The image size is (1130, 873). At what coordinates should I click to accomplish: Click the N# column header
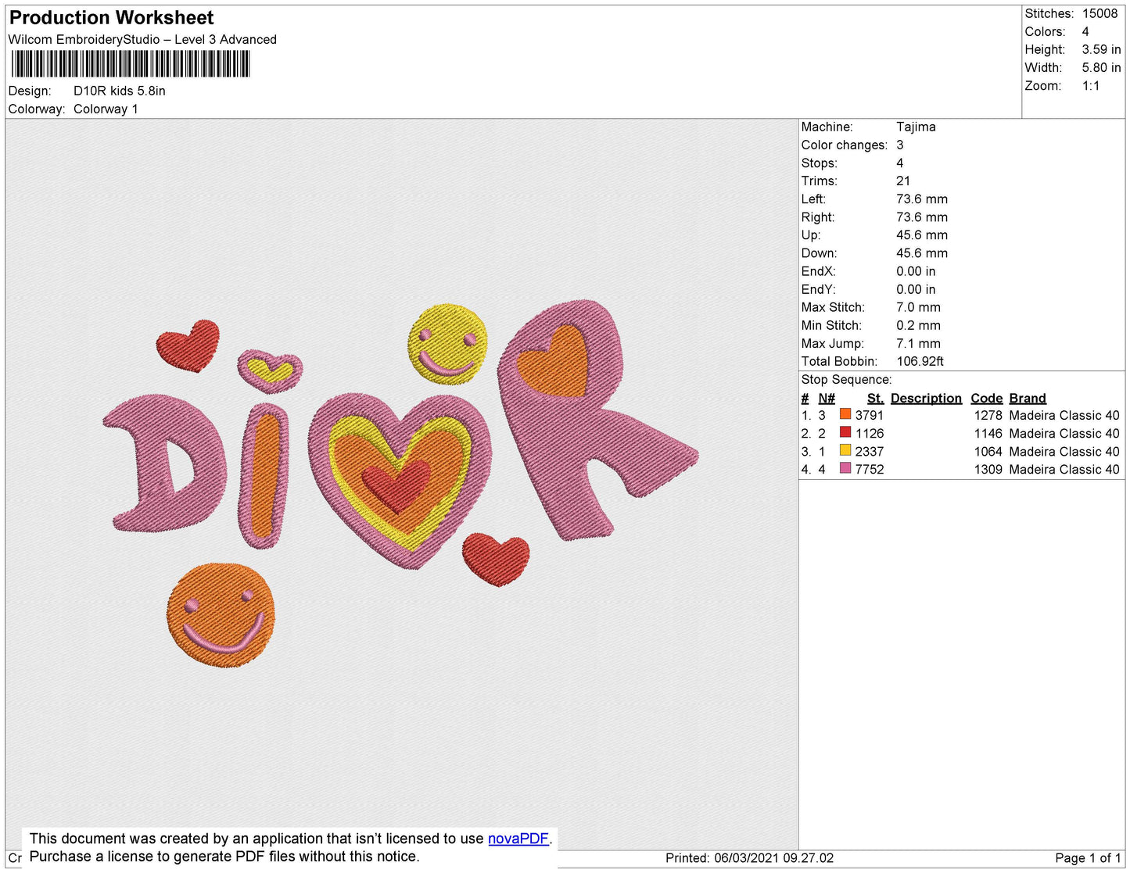(827, 399)
